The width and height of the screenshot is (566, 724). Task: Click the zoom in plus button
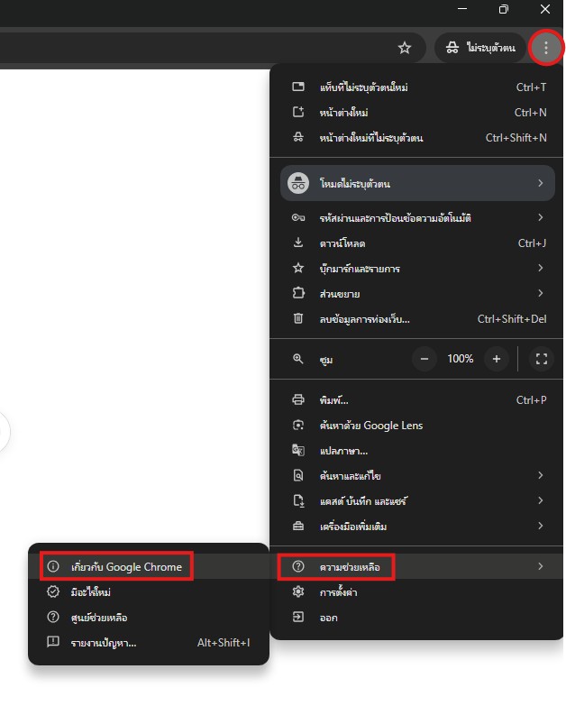click(x=496, y=359)
